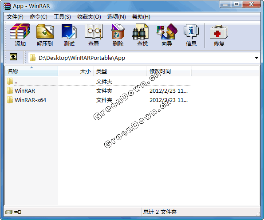Click the 删除 (Delete) recycle icon
Viewport: 264px width, 220px height.
118,31
